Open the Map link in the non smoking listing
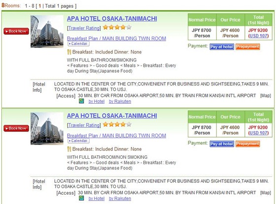 coord(266,193)
